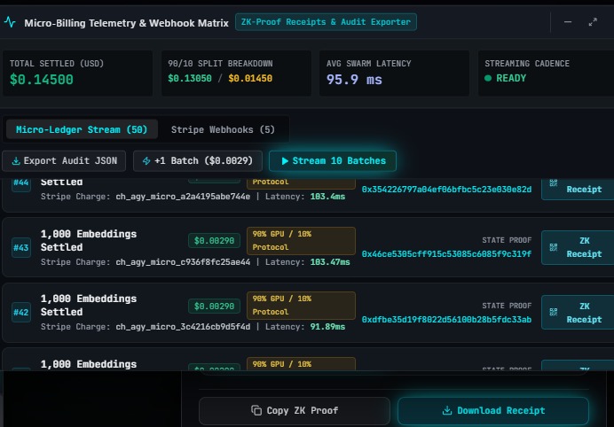Download Receipt
Screen dimensions: 614x427
[x=493, y=410]
